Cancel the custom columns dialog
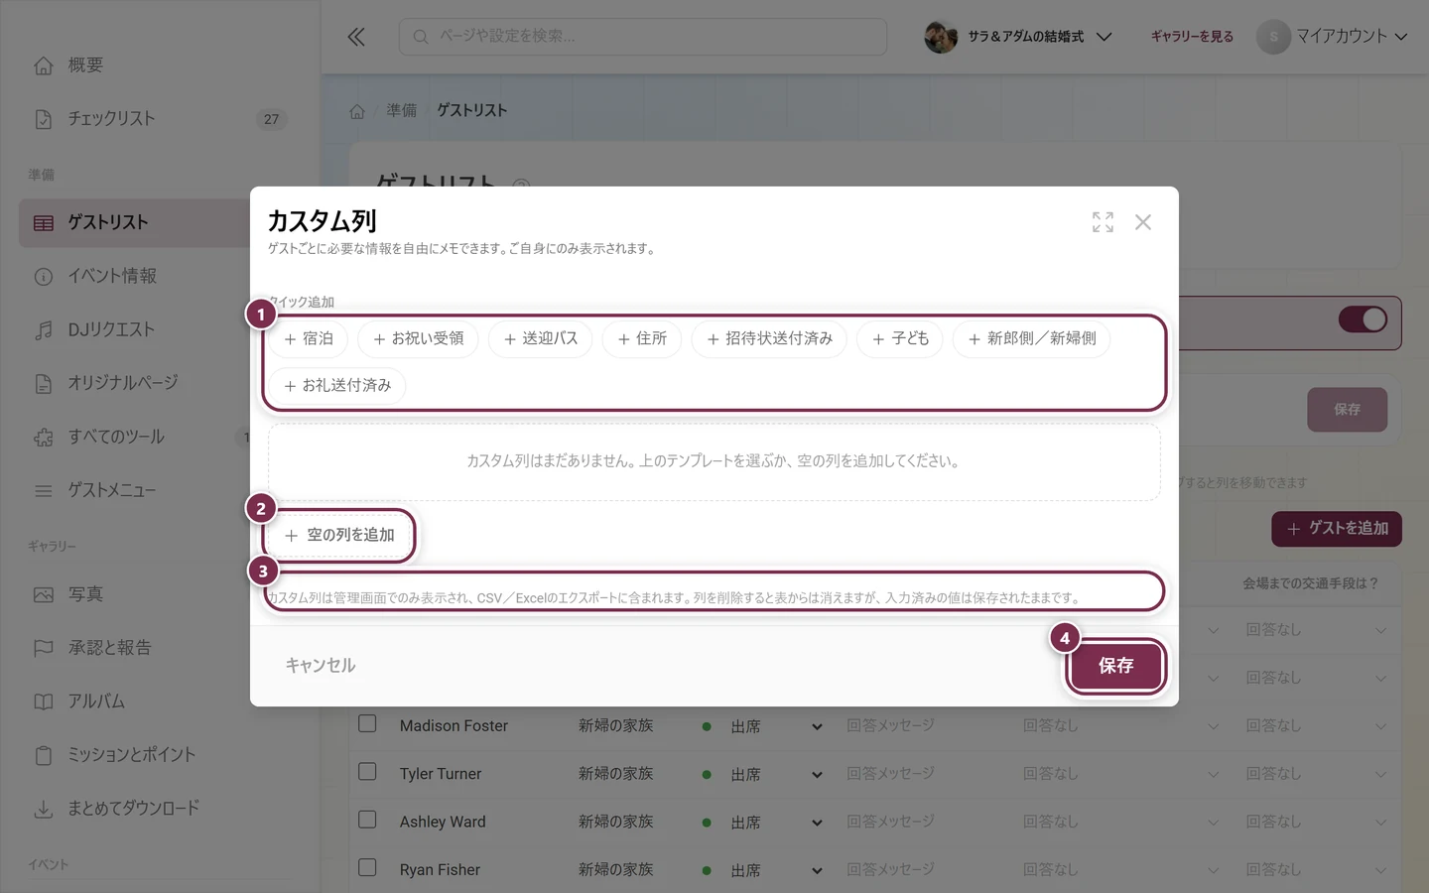The width and height of the screenshot is (1429, 893). click(x=320, y=666)
